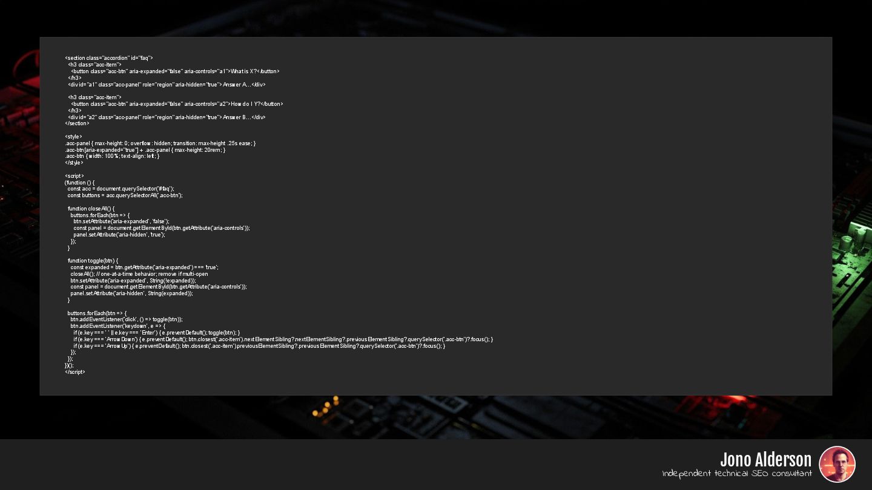Select the line '<section class="accordion" id="faq">'
872x490 pixels.
[109, 58]
